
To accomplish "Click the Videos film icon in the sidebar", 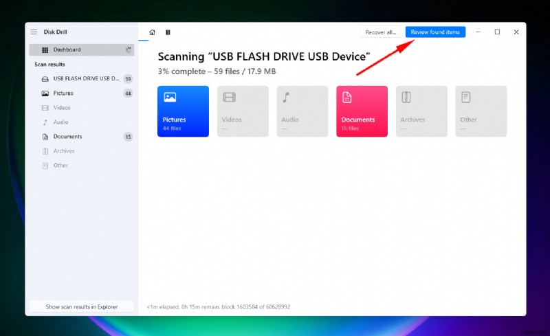I will point(45,108).
